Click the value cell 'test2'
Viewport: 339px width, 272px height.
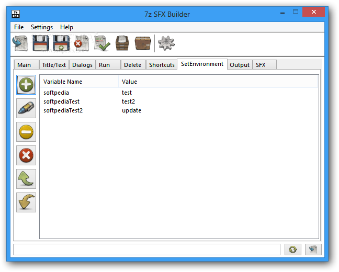click(128, 101)
